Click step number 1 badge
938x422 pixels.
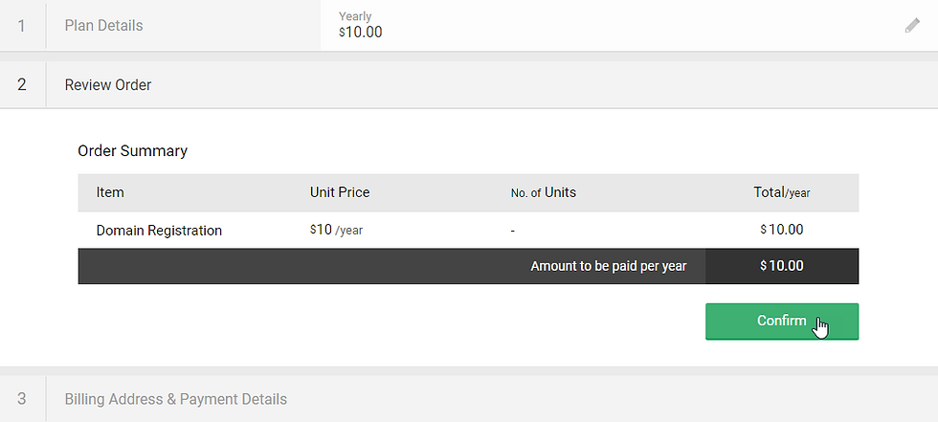pyautogui.click(x=22, y=26)
